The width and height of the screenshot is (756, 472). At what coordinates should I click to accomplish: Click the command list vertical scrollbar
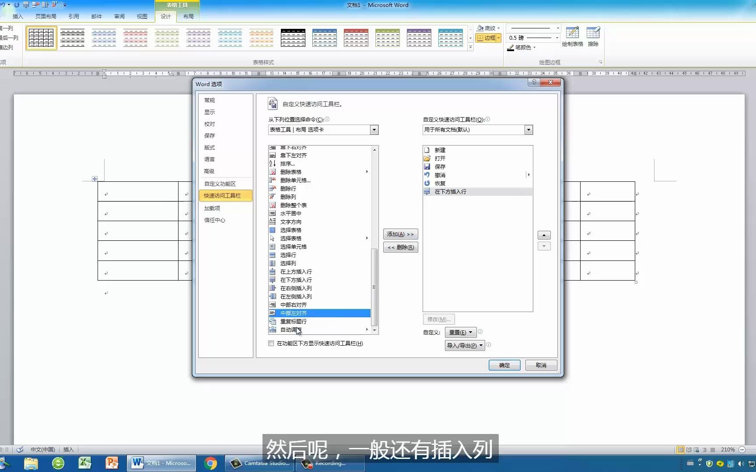[x=374, y=287]
